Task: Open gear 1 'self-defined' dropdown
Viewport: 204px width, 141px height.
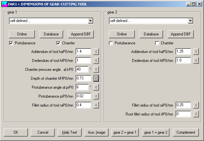Action: click(91, 21)
